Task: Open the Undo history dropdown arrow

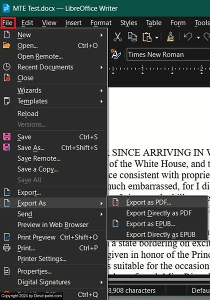Action: [198, 37]
